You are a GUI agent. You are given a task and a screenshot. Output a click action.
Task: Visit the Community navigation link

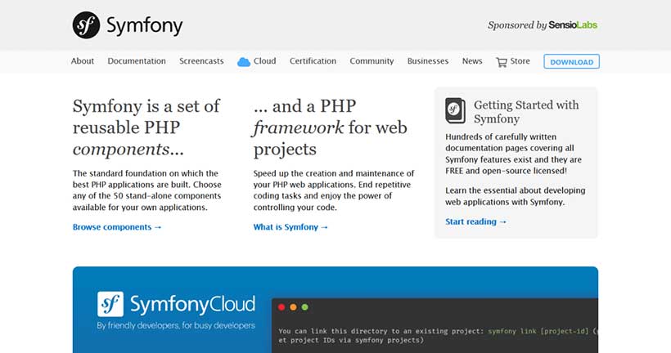coord(372,61)
